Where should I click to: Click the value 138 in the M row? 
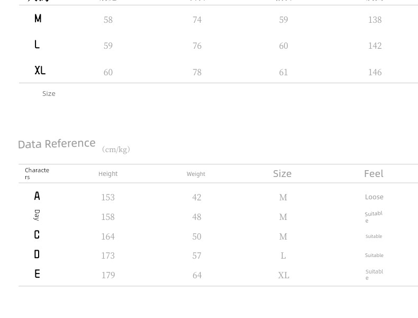click(375, 20)
